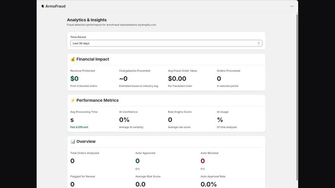Screen dimensions: 335x188
Task: Click the store URL subtitle text
Action: click(x=111, y=25)
